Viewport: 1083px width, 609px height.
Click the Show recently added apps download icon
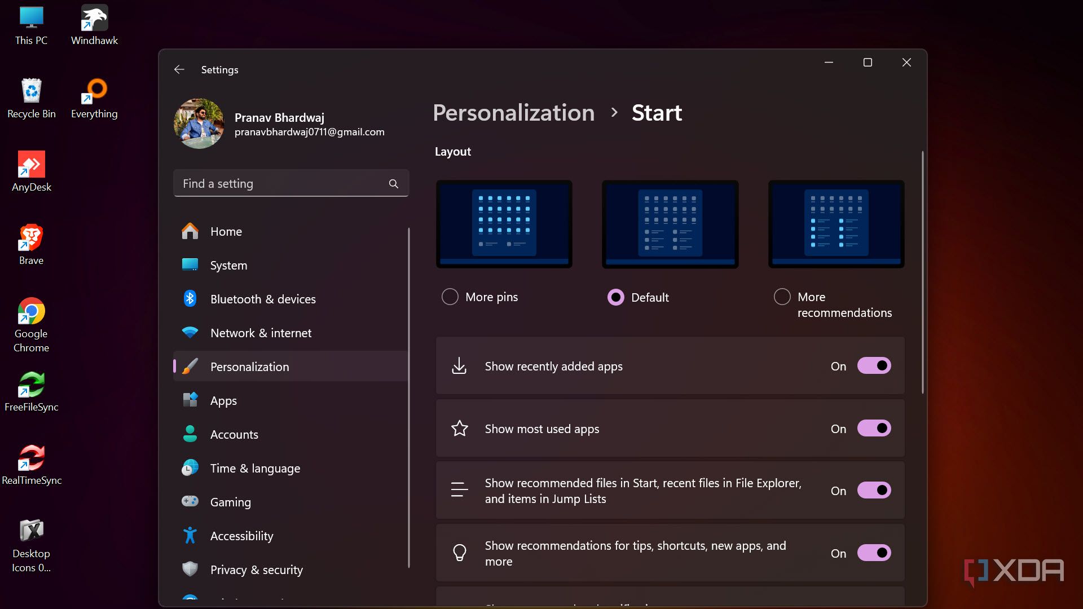coord(459,365)
